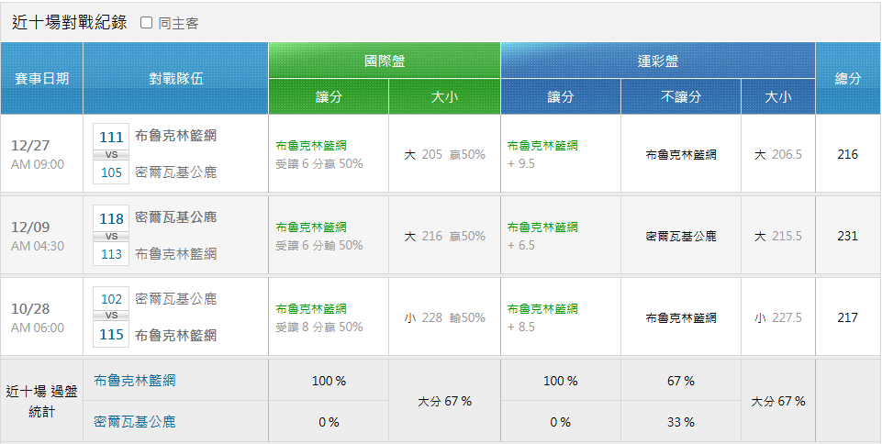Viewport: 882px width, 444px height.
Task: Click the + 6.5 spread value
Action: (x=521, y=245)
